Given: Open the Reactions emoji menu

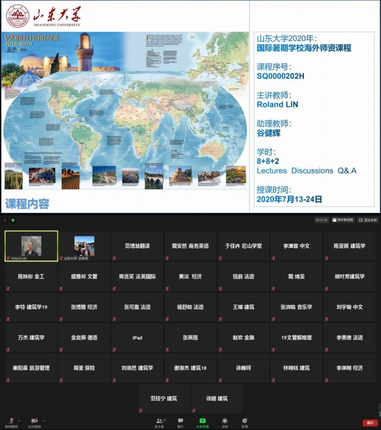Looking at the screenshot, I should (244, 422).
